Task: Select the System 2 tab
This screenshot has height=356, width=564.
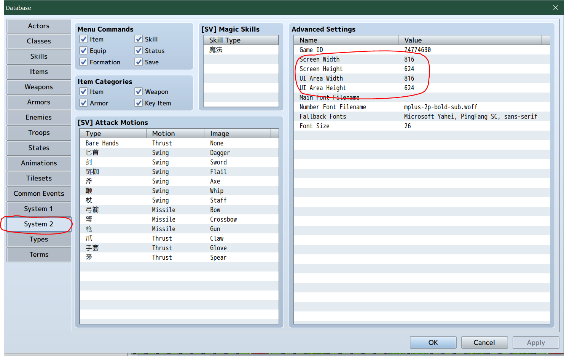Action: (x=39, y=224)
